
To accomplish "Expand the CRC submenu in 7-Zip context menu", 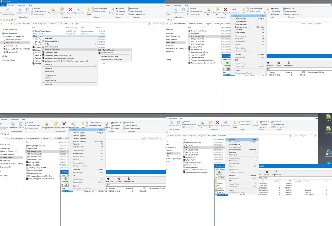I will coord(236,60).
